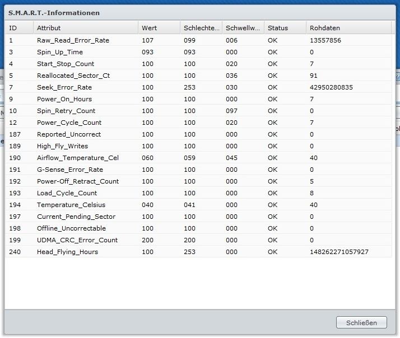Sort by the Wert column header
This screenshot has width=400, height=338.
pyautogui.click(x=159, y=28)
